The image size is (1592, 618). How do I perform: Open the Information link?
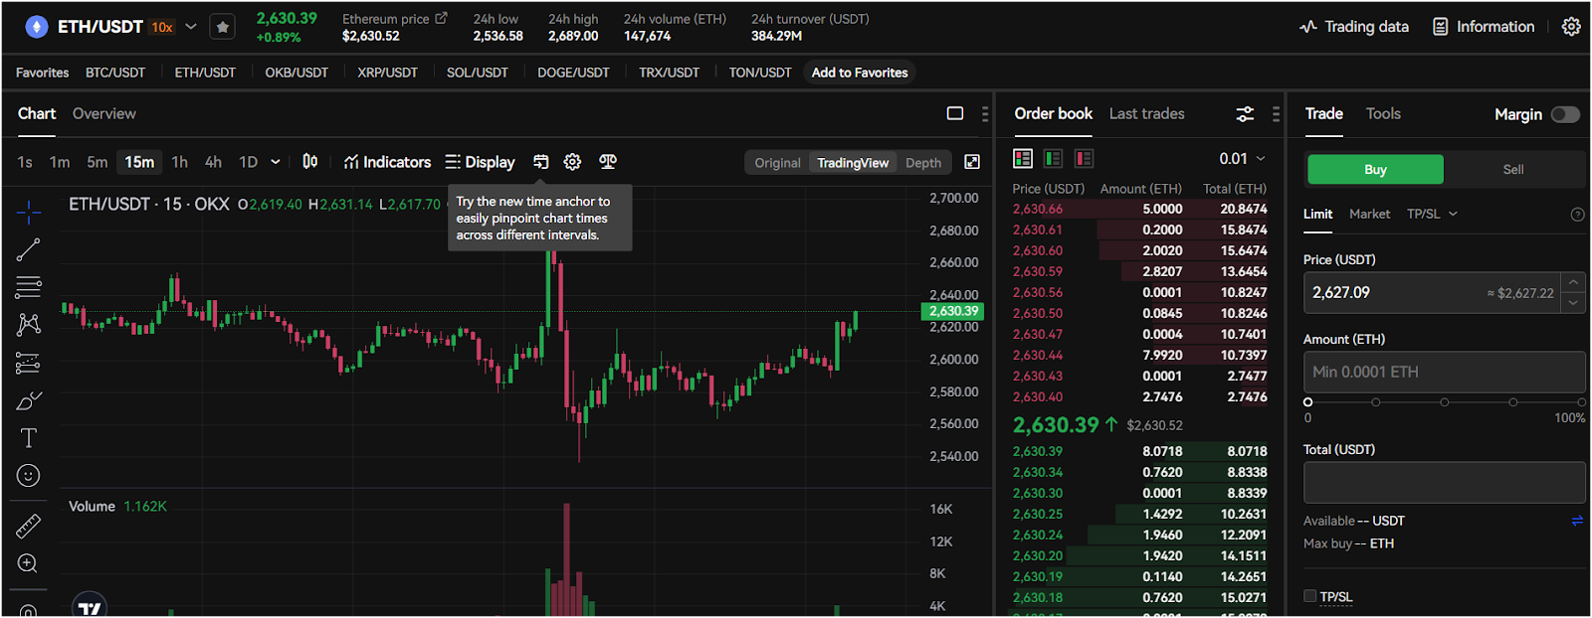click(1484, 27)
